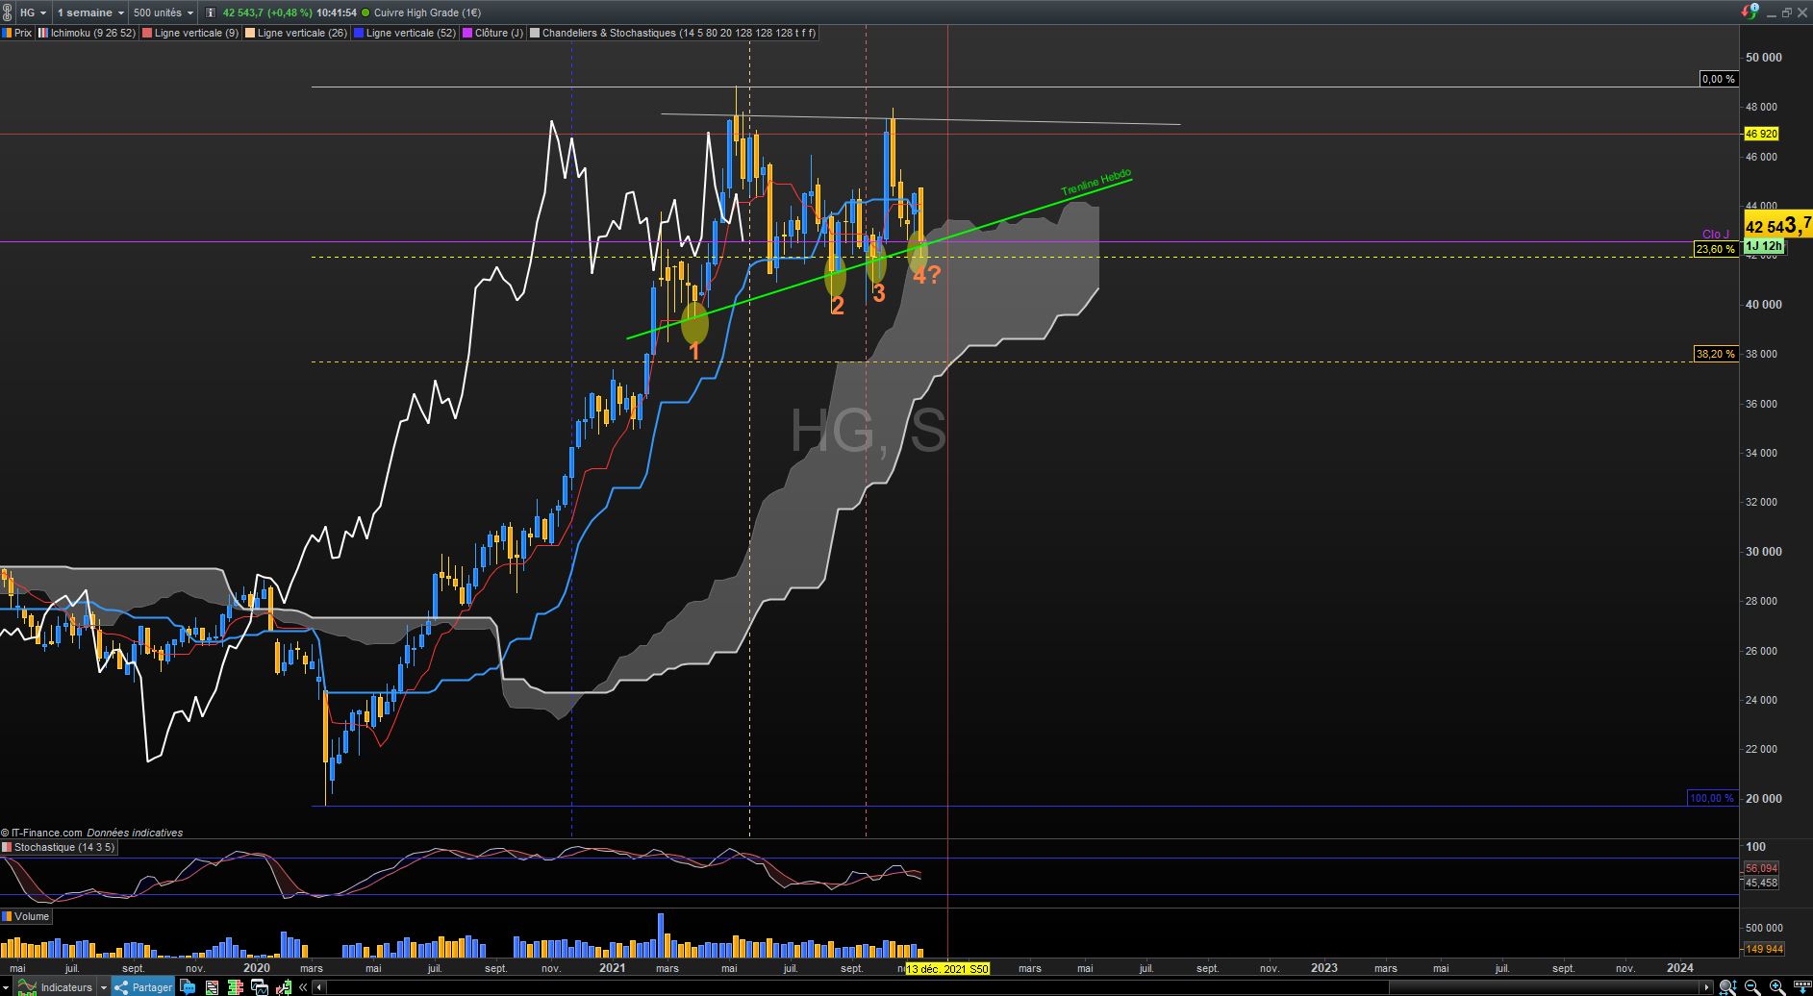This screenshot has height=996, width=1813.
Task: Click the chat/comment document icon
Action: (188, 987)
